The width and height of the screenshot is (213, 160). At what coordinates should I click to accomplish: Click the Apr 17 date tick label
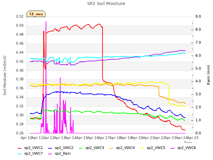[104, 138]
